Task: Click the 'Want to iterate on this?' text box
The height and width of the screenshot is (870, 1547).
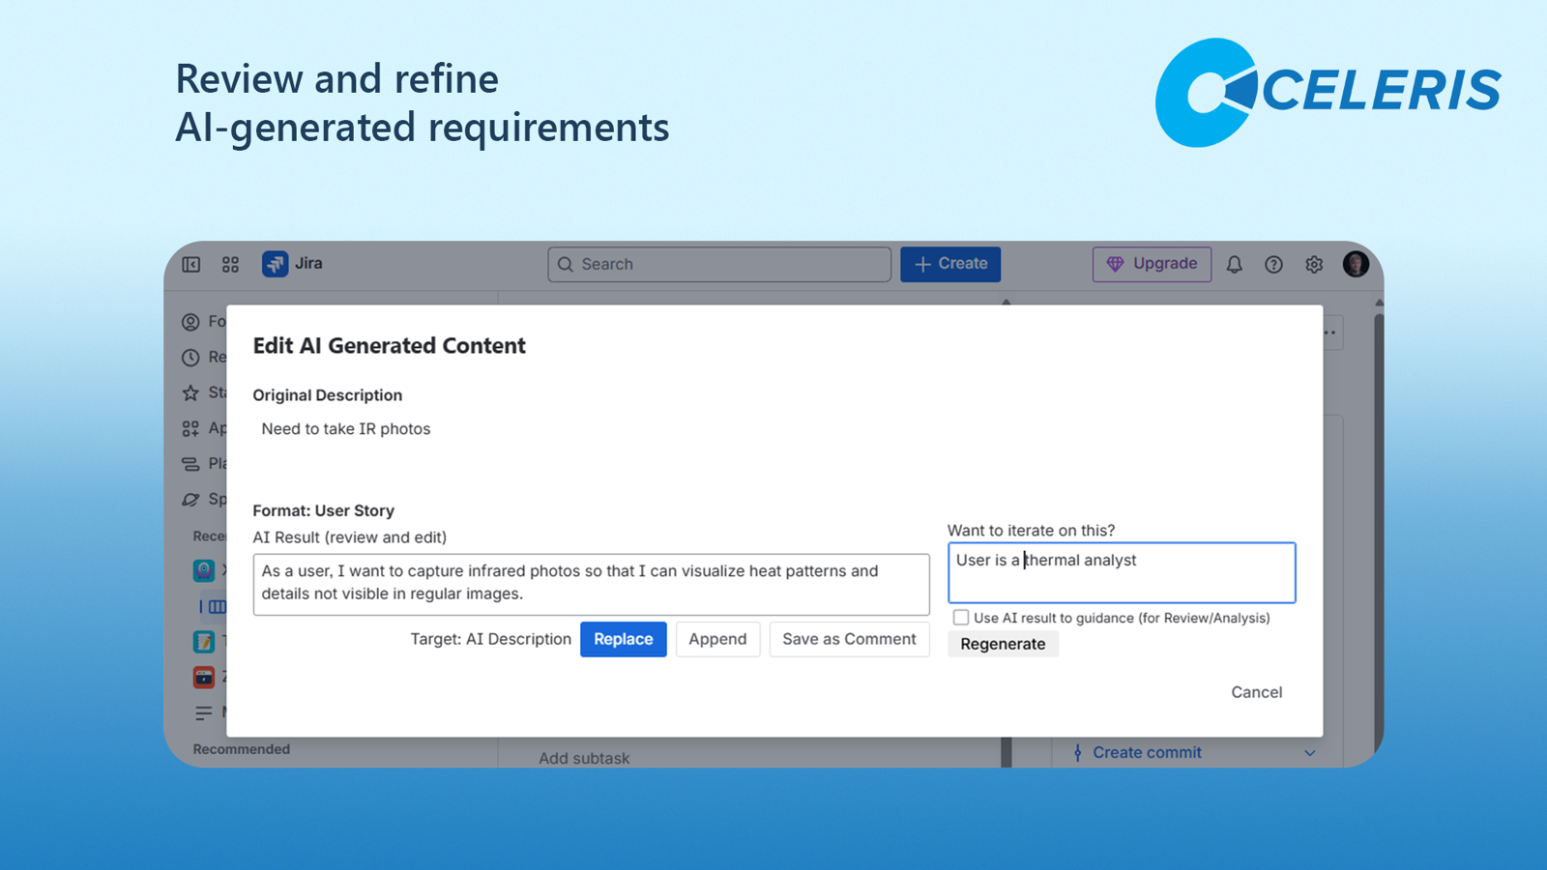Action: click(x=1122, y=572)
